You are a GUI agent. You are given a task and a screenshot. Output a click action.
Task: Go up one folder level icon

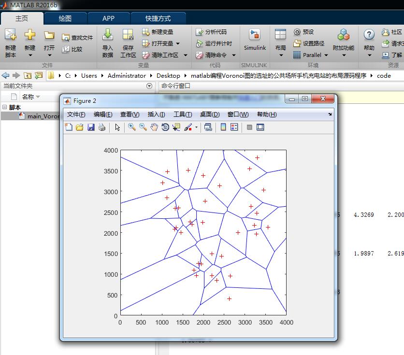point(28,75)
